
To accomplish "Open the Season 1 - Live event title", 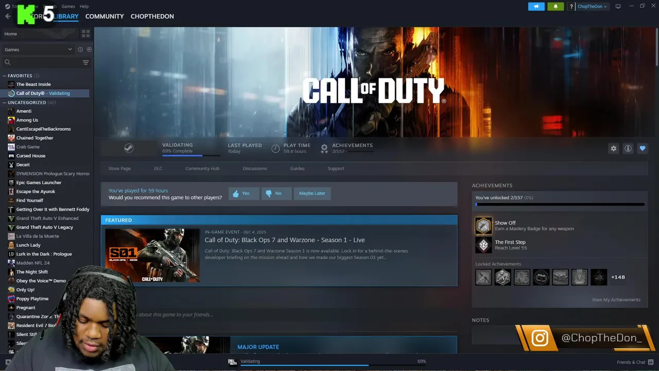I will click(x=285, y=240).
